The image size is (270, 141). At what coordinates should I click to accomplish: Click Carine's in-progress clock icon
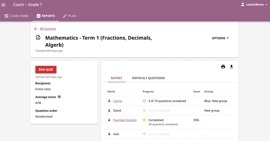(144, 101)
